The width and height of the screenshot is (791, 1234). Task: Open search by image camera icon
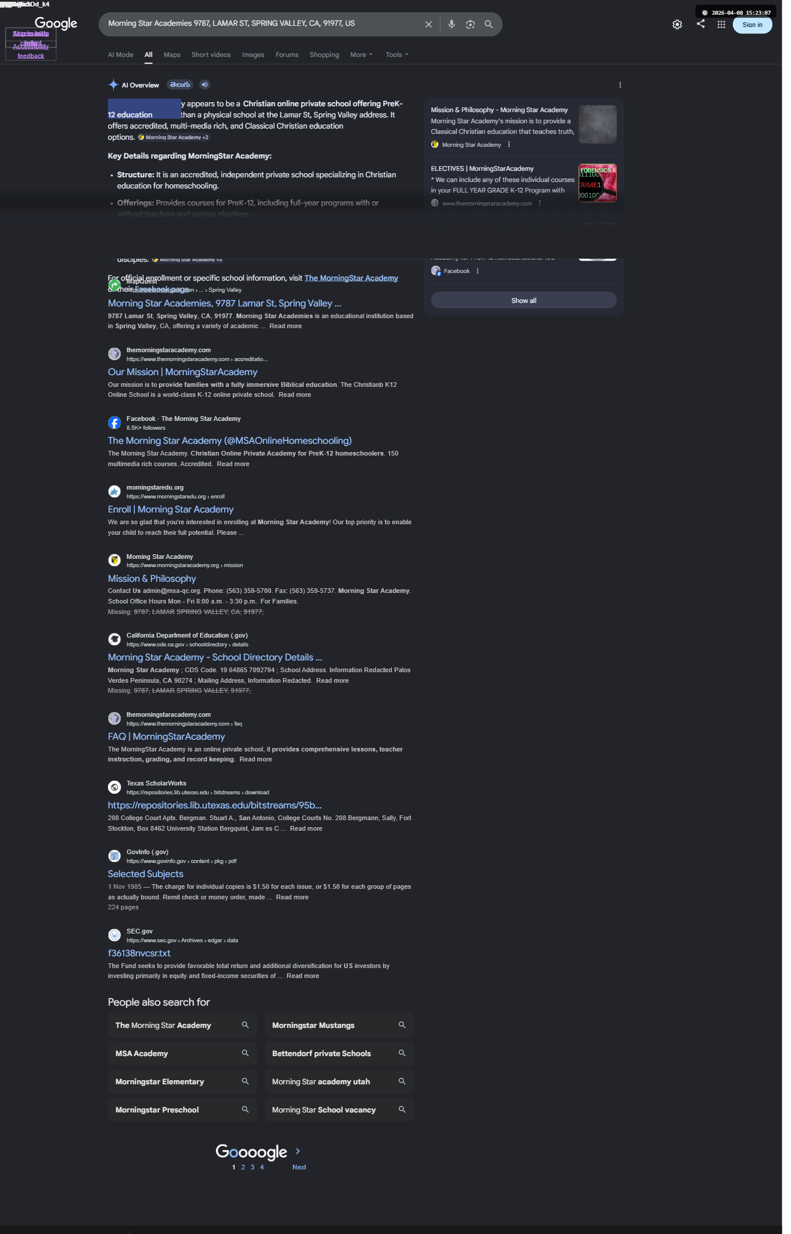tap(470, 25)
